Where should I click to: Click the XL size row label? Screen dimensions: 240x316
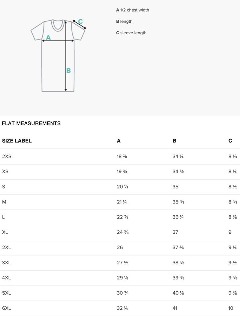[x=5, y=232]
